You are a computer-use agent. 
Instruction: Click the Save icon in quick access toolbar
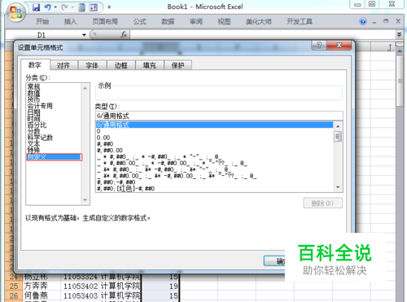[x=36, y=7]
